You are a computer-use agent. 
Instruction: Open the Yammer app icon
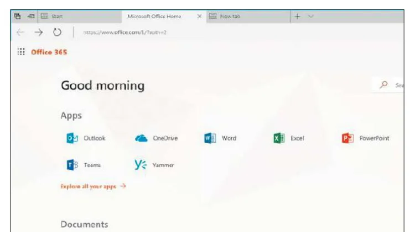[141, 165]
